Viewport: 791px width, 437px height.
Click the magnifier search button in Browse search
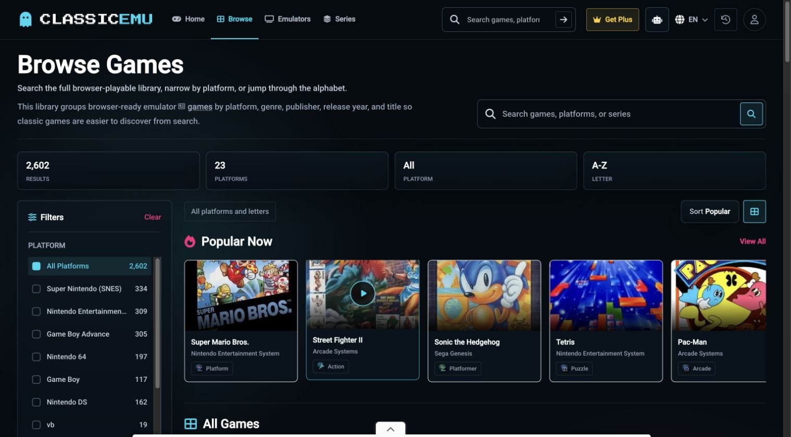coord(751,114)
